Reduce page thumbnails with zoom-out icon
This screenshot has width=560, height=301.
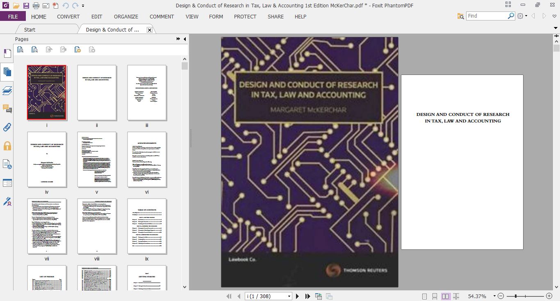pyautogui.click(x=34, y=50)
